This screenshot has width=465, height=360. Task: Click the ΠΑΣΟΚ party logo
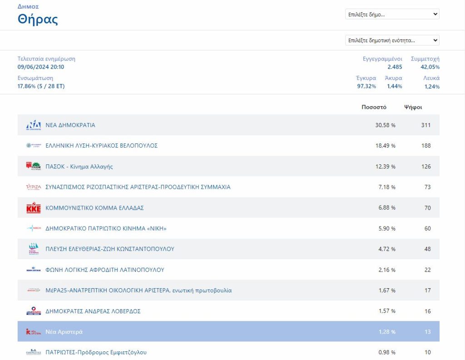coord(34,166)
